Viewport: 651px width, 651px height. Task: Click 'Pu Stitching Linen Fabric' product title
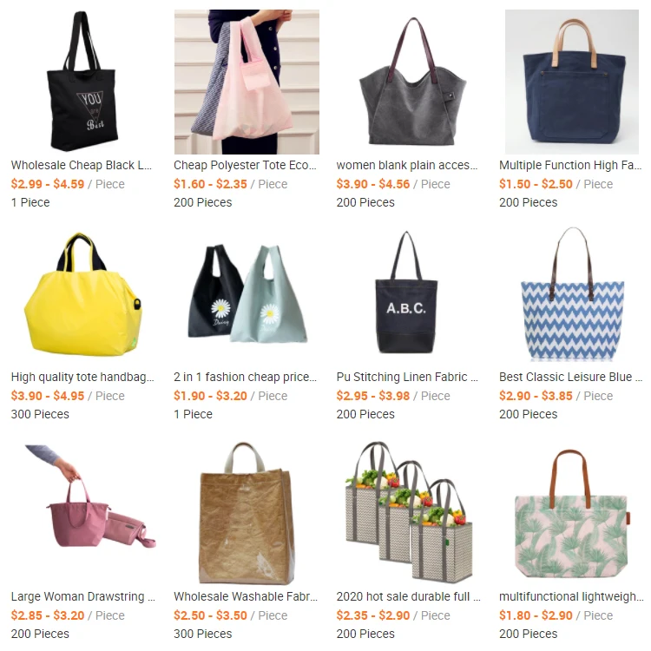coord(402,377)
